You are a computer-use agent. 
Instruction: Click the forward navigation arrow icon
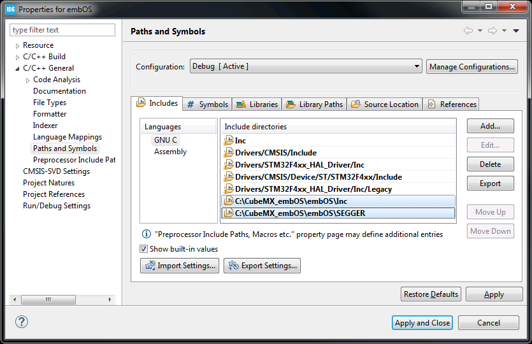click(492, 31)
